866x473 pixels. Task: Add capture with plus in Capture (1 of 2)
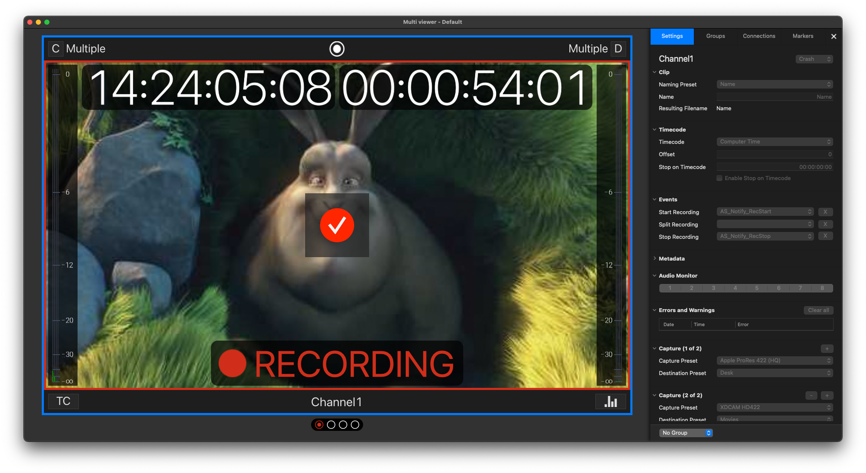pyautogui.click(x=827, y=349)
